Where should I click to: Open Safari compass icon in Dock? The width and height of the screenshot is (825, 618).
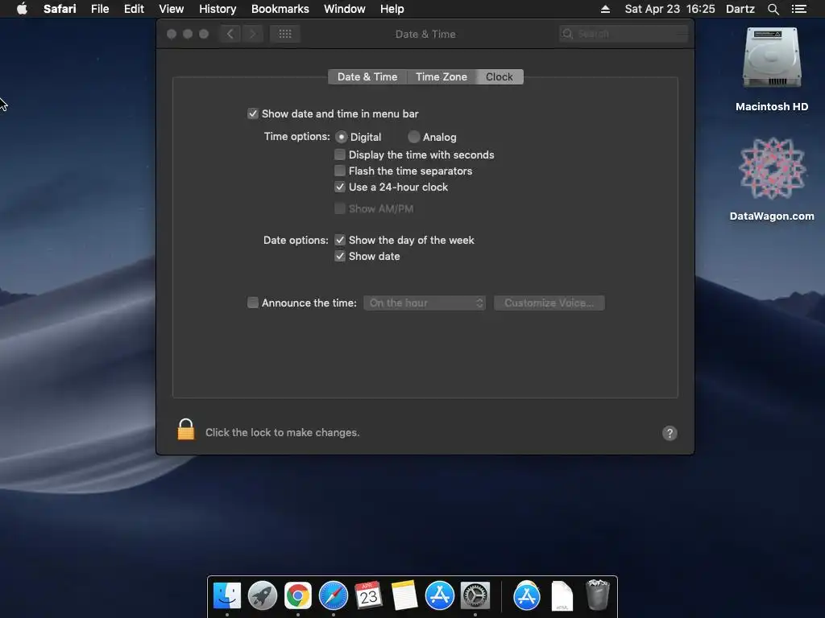(333, 595)
